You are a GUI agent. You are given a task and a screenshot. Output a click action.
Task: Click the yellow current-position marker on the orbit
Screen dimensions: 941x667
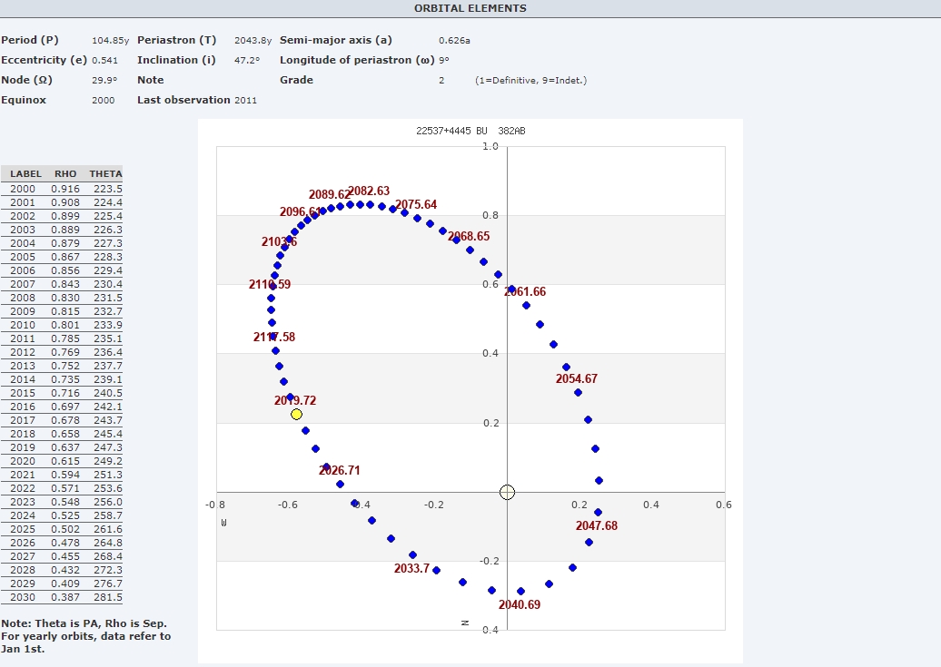point(296,414)
